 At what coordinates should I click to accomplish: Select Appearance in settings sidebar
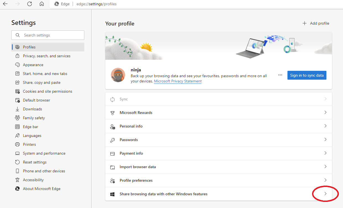click(x=33, y=65)
